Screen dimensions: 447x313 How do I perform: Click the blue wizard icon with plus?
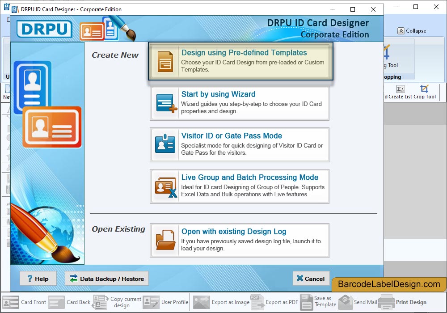click(x=166, y=103)
